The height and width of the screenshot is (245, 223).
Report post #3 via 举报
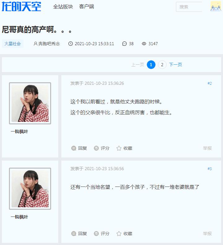point(207,234)
